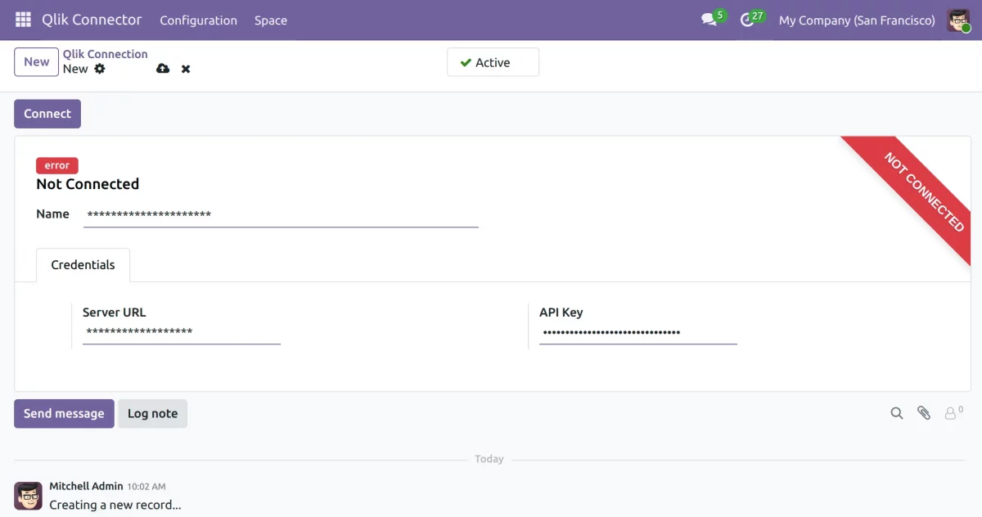The image size is (982, 517).
Task: Select the Credentials tab
Action: 83,265
